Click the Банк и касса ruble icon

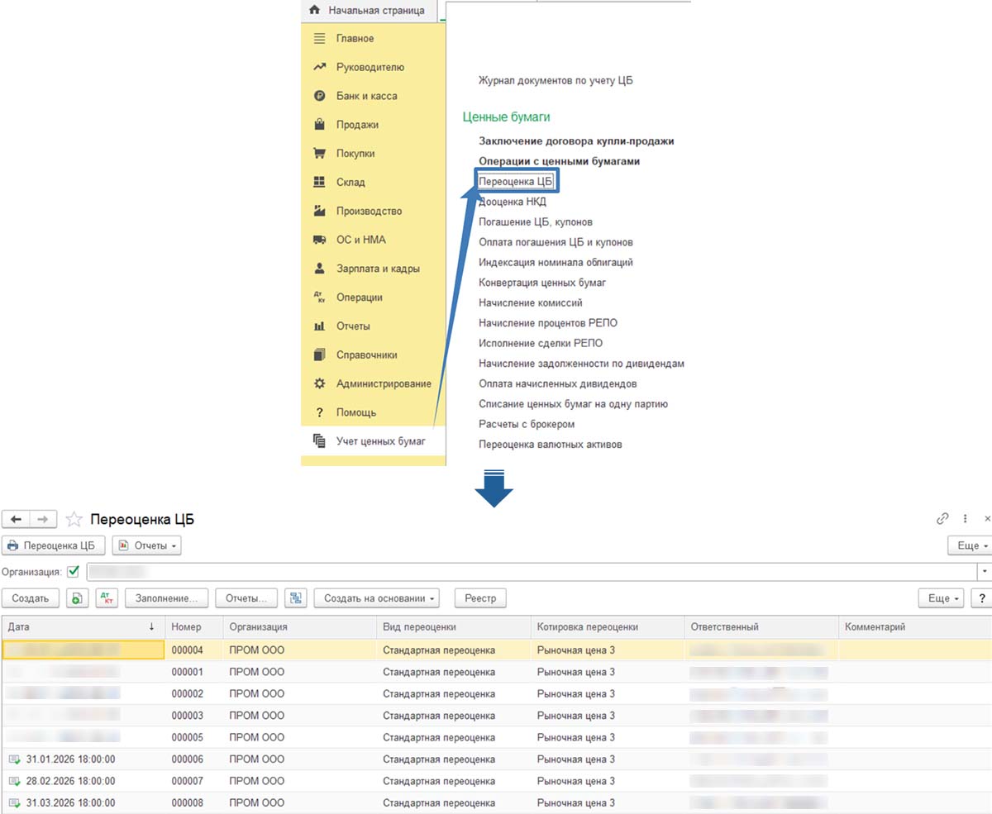click(320, 96)
